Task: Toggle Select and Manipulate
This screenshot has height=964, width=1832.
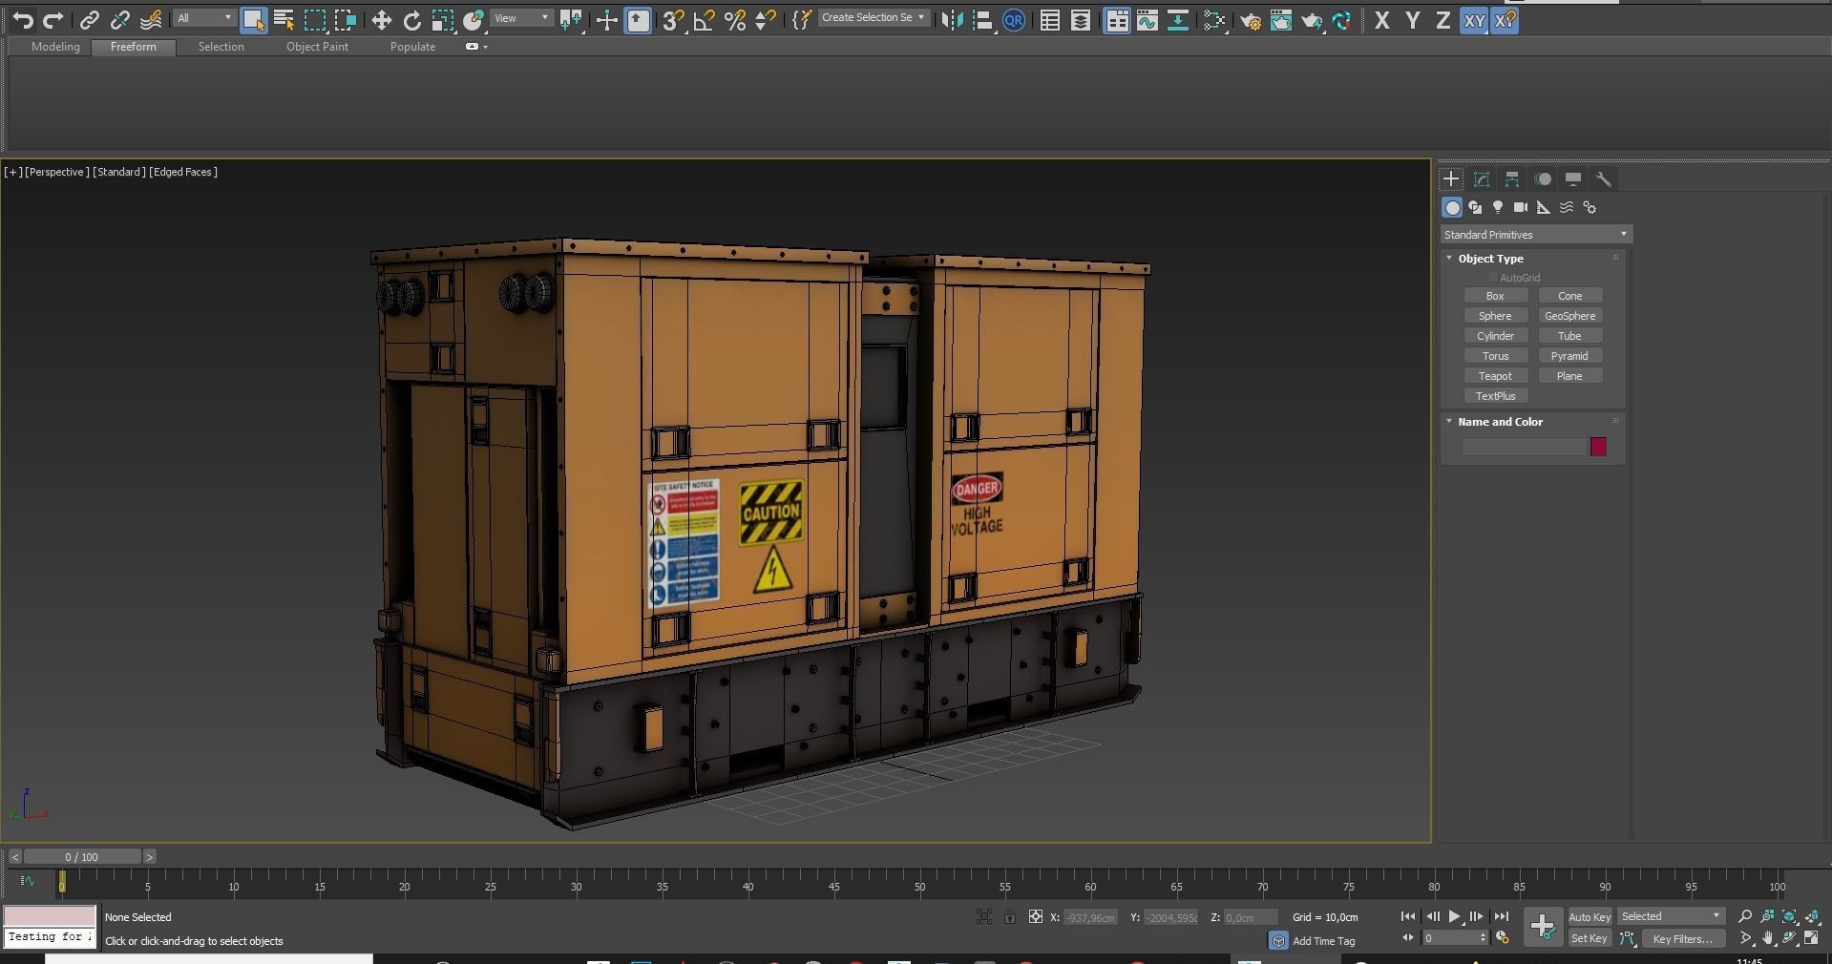Action: 606,20
